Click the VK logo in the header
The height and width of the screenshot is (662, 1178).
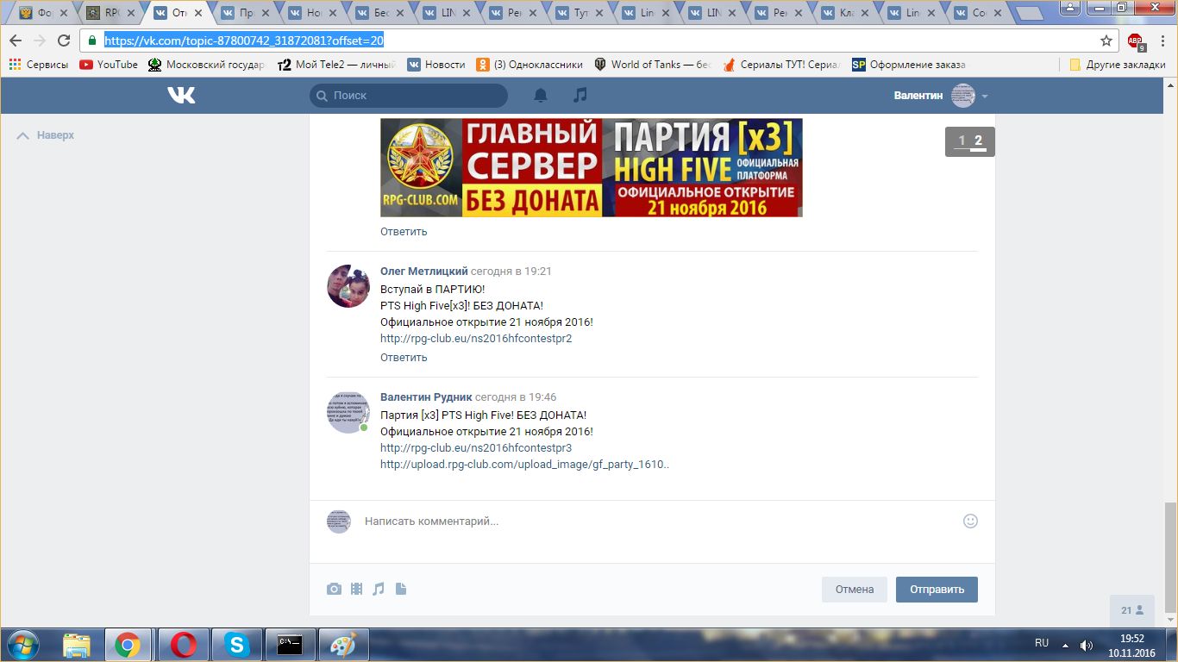click(181, 96)
